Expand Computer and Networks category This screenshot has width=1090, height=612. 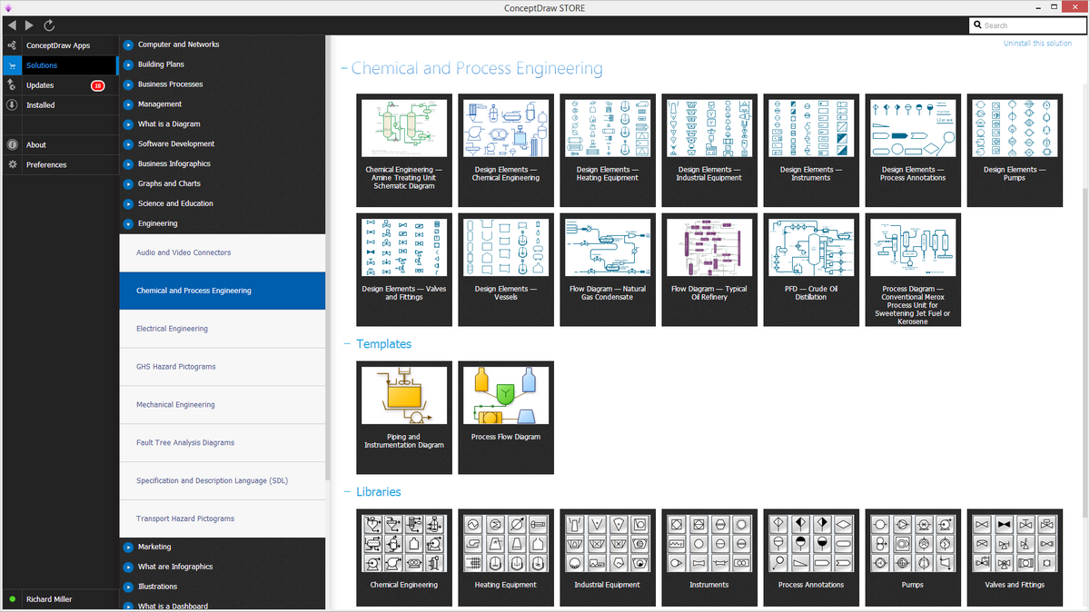(x=129, y=44)
